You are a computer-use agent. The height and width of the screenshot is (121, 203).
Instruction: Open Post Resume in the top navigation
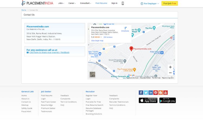click(x=101, y=3)
